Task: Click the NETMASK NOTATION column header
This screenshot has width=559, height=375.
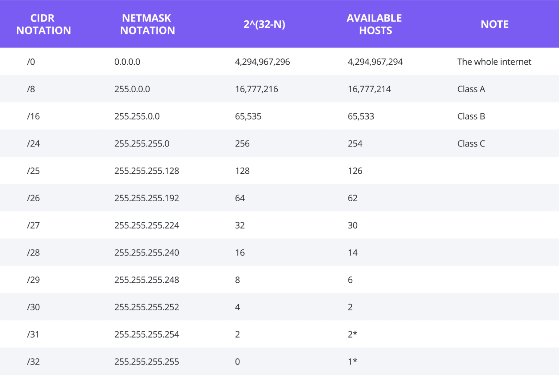Action: 147,24
